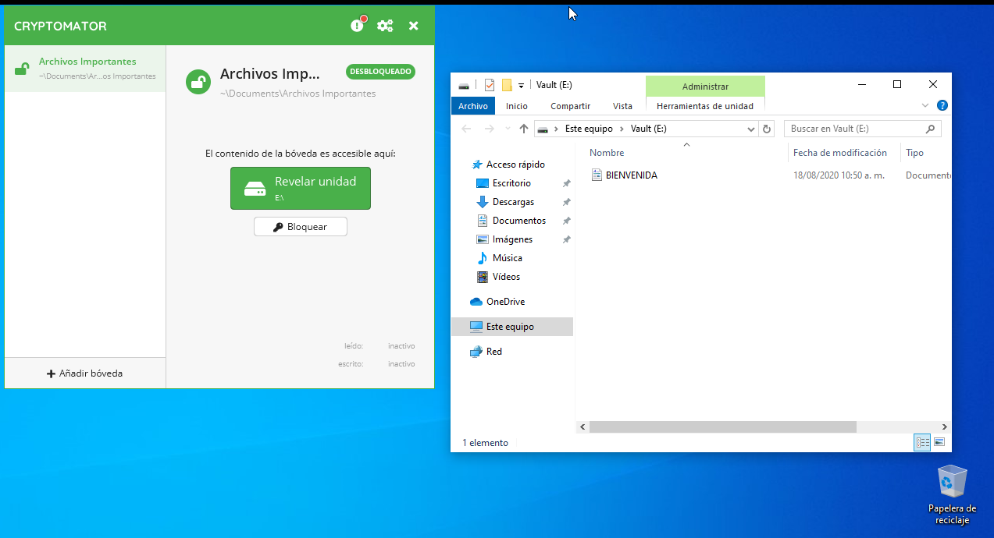Click Vault (E:) in address breadcrumb
This screenshot has height=538, width=994.
649,129
